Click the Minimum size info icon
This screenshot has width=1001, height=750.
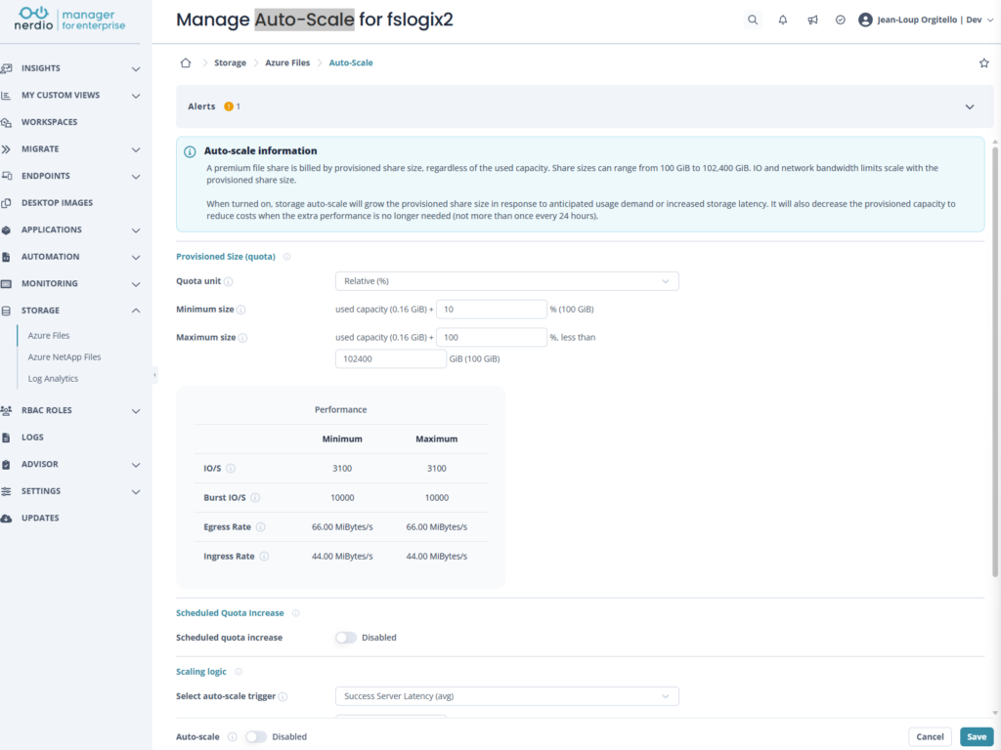(x=240, y=310)
